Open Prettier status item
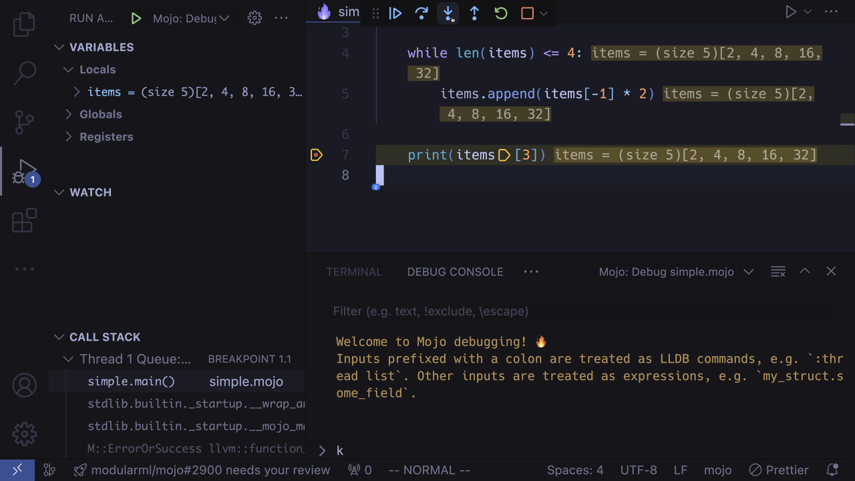This screenshot has width=855, height=481. (779, 470)
